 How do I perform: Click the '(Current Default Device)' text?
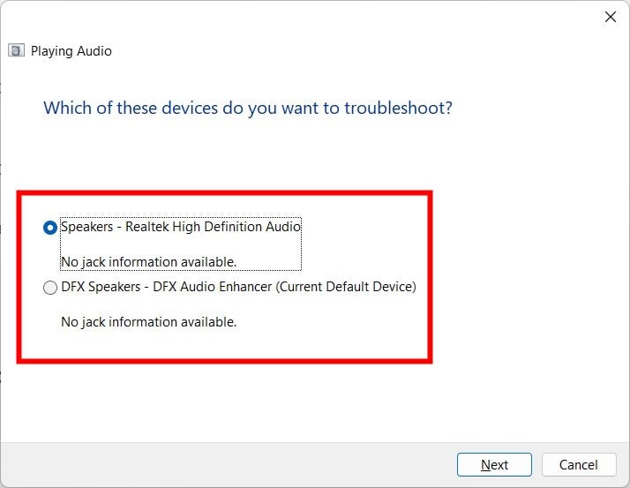[346, 287]
